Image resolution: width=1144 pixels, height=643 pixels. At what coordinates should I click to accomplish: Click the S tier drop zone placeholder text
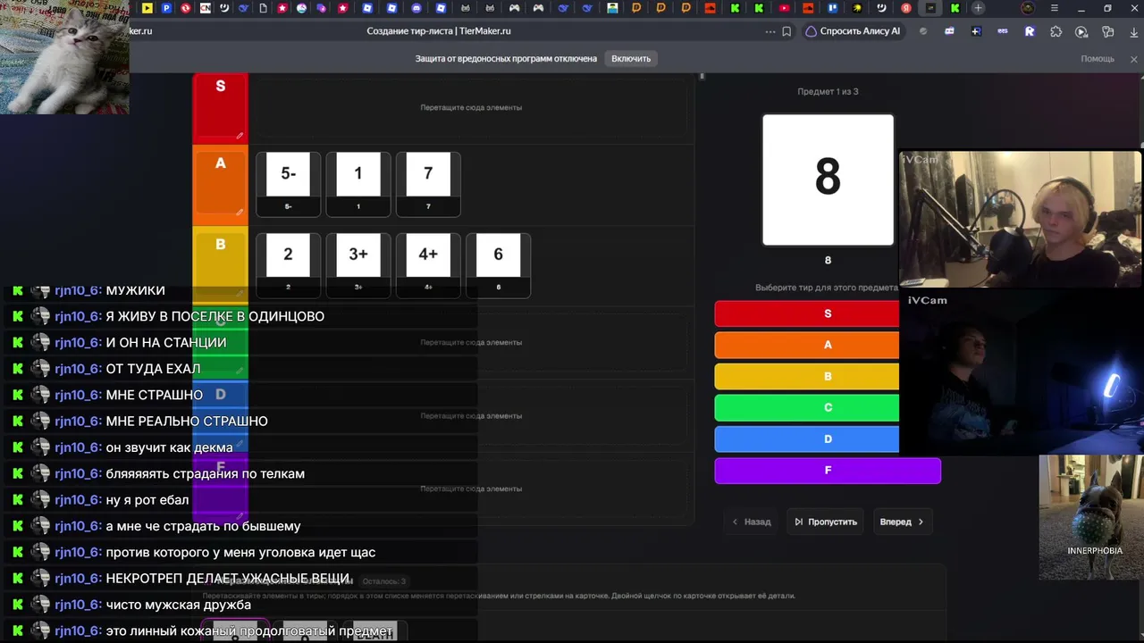tap(471, 107)
